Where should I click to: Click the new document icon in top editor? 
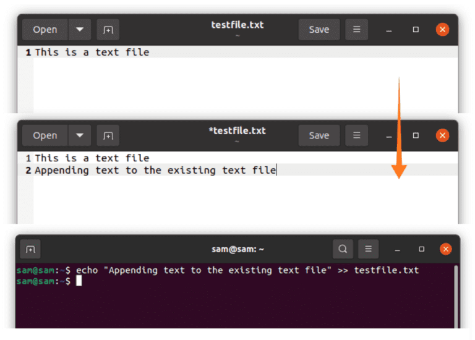[x=108, y=30]
